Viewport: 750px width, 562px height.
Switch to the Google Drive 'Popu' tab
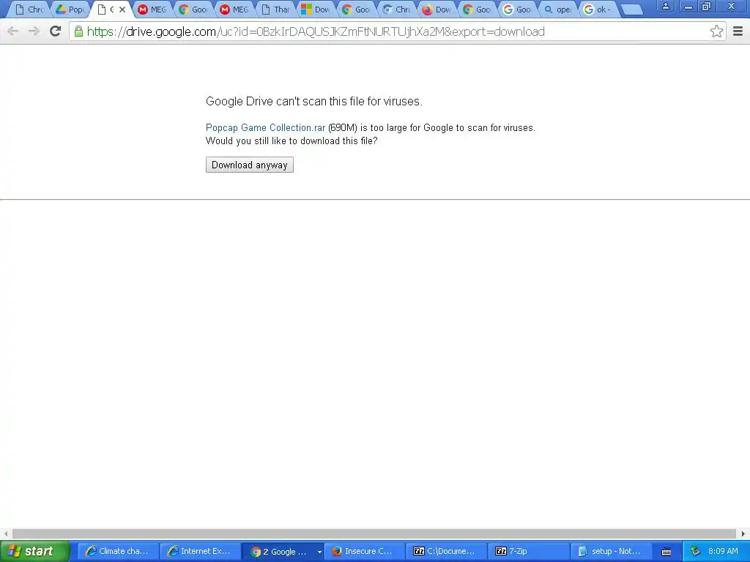70,10
